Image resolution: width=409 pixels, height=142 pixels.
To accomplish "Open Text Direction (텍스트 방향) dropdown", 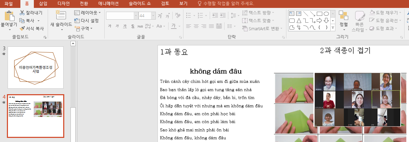I will 258,12.
